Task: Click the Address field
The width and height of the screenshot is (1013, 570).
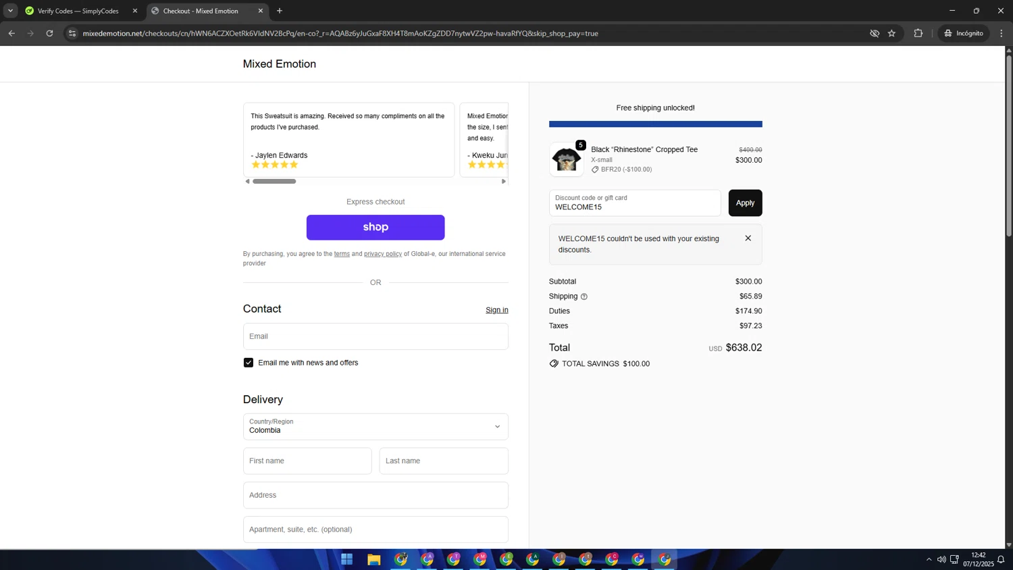Action: (x=375, y=495)
